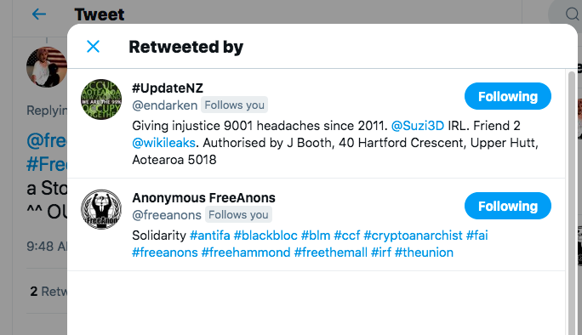Open the #theunion hashtag
The height and width of the screenshot is (335, 582).
click(424, 253)
